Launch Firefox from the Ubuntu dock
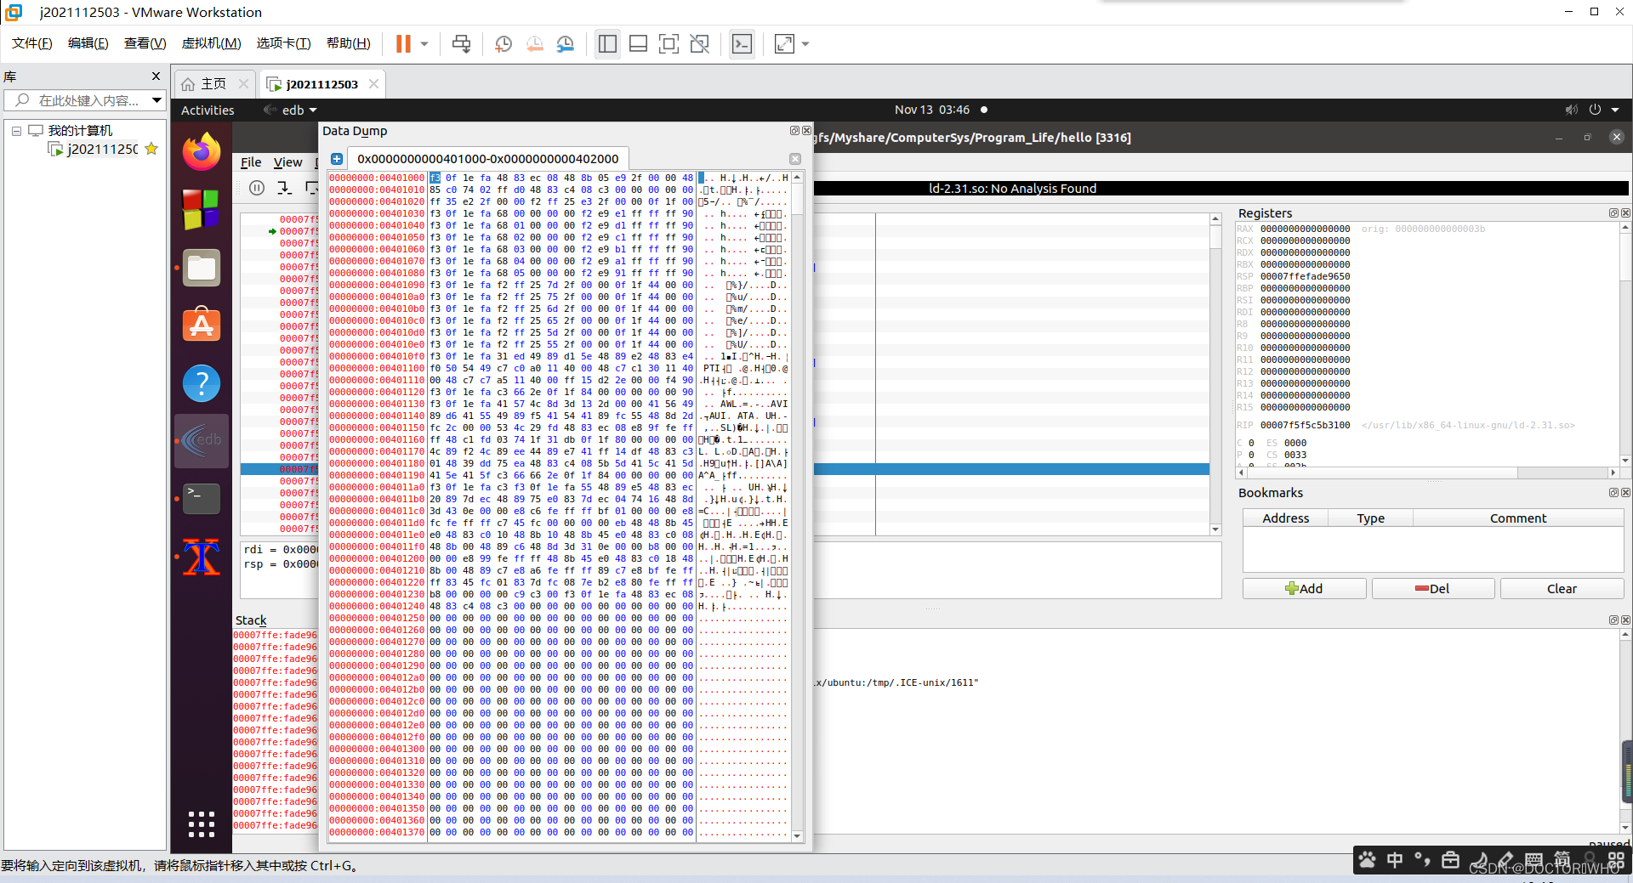Image resolution: width=1633 pixels, height=883 pixels. point(202,152)
